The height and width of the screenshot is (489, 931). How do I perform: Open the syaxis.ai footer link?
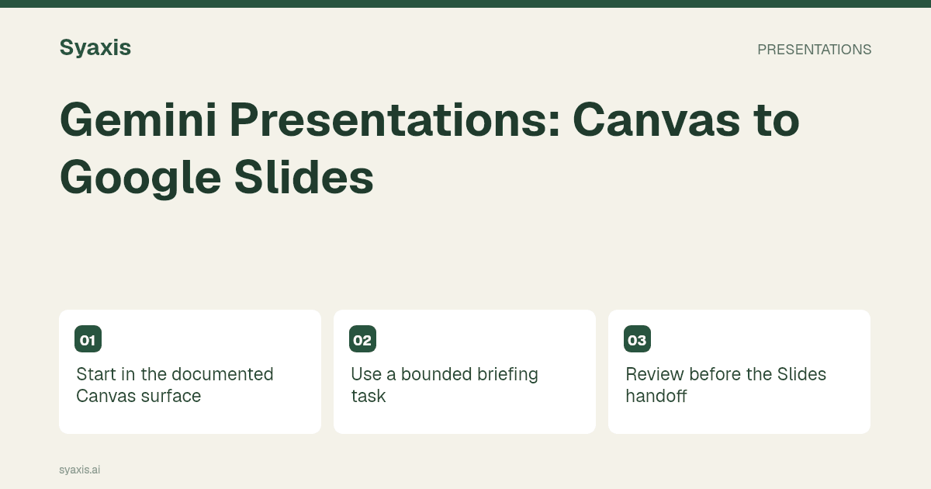79,470
